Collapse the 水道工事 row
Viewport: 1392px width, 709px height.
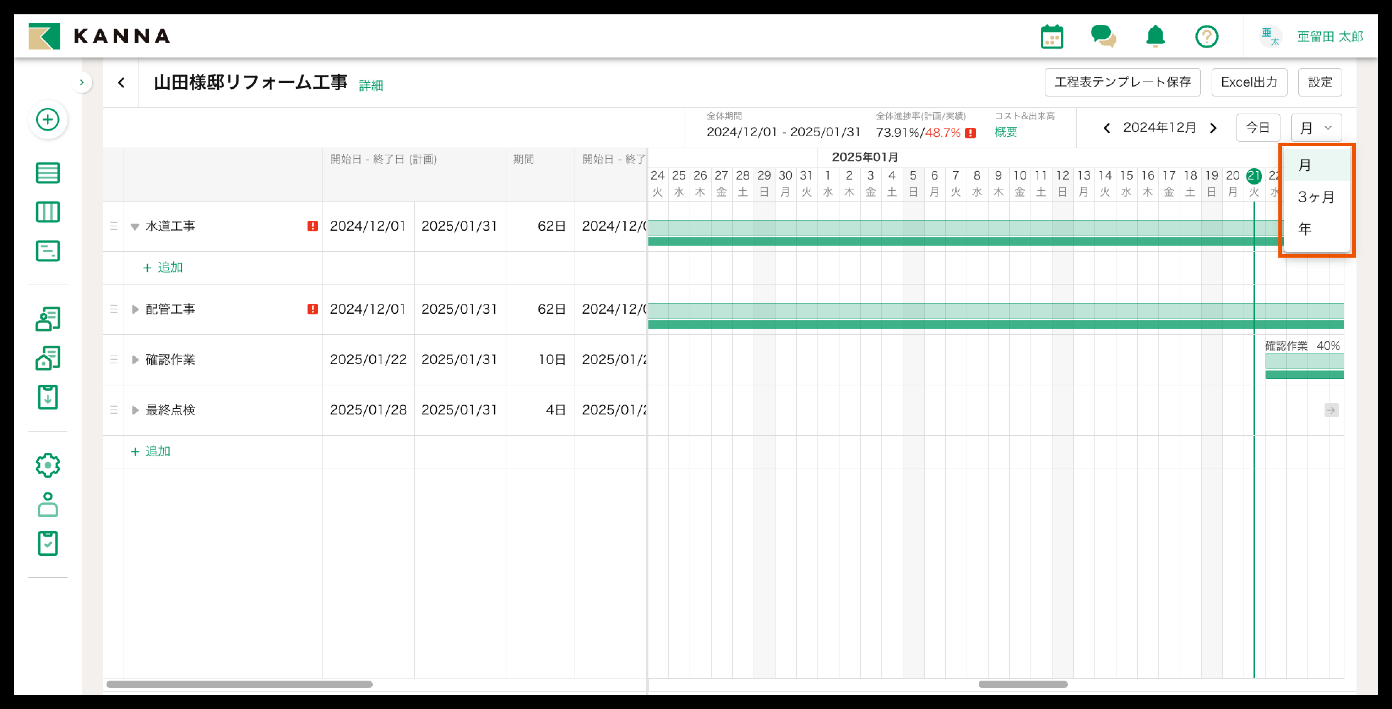135,227
